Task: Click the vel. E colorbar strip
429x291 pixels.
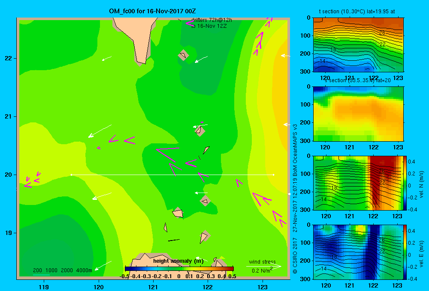Action: click(x=405, y=252)
